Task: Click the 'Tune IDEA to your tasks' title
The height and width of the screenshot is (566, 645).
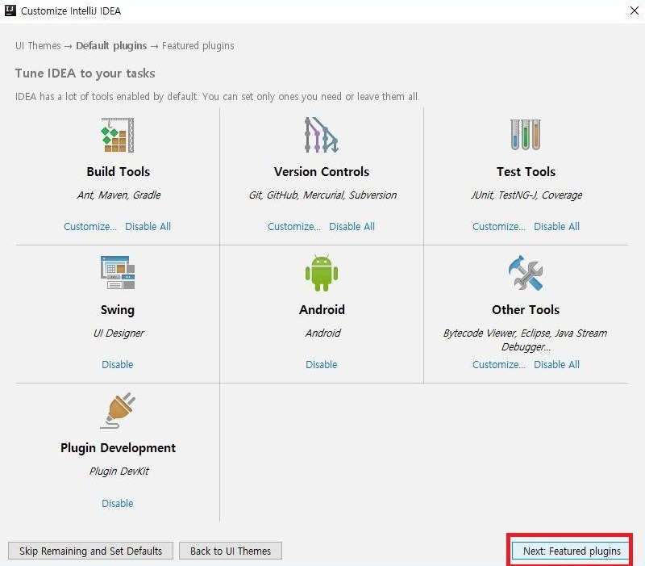Action: 85,73
